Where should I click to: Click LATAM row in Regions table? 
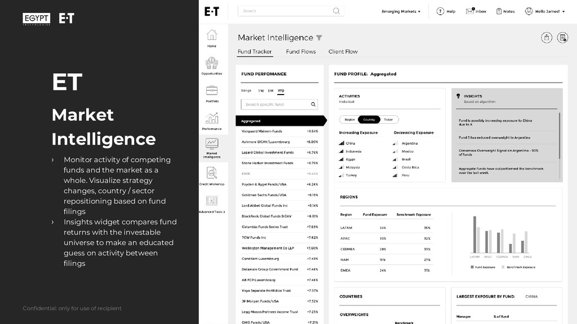(x=385, y=228)
